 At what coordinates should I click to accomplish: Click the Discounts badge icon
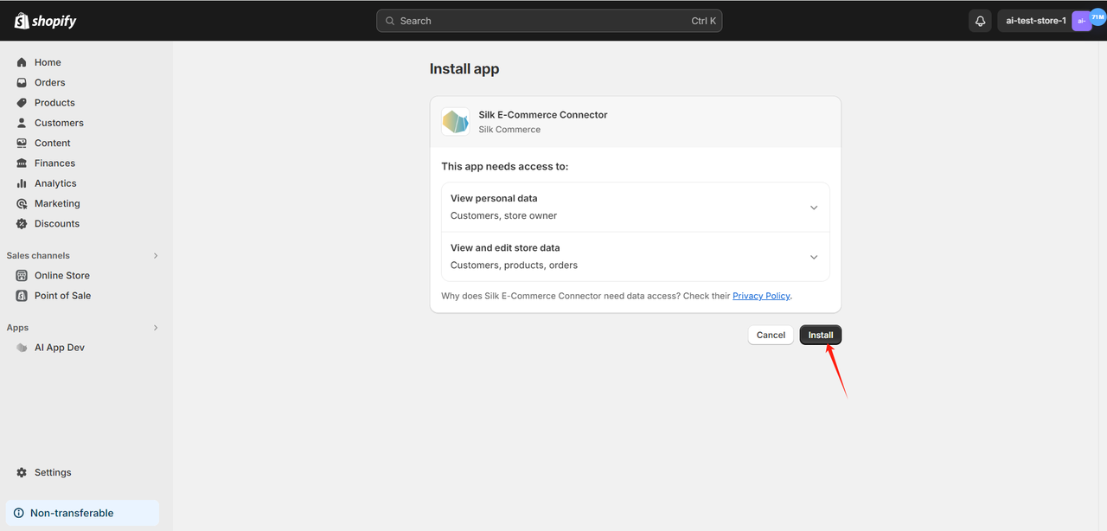pyautogui.click(x=22, y=224)
